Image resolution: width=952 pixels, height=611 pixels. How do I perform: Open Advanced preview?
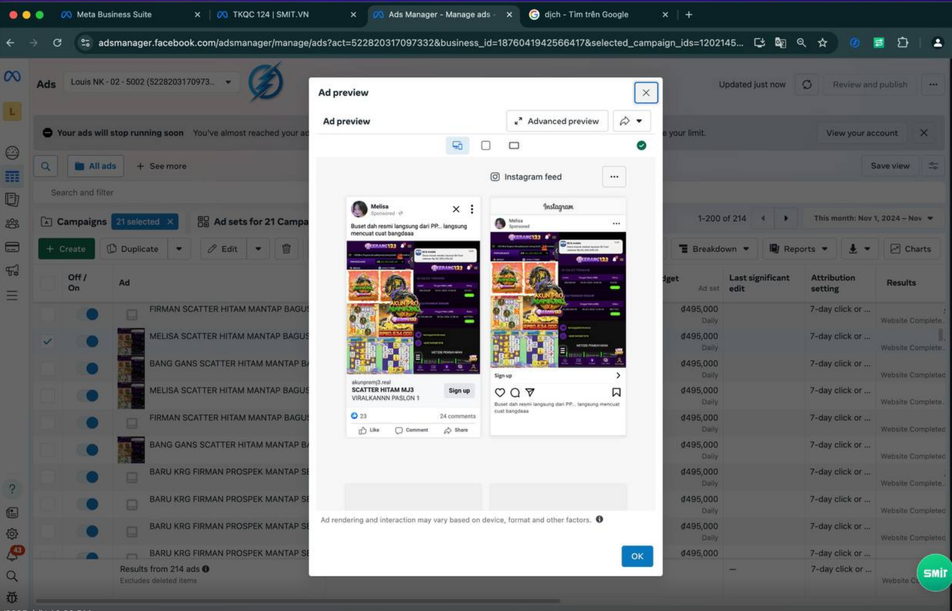pos(557,121)
